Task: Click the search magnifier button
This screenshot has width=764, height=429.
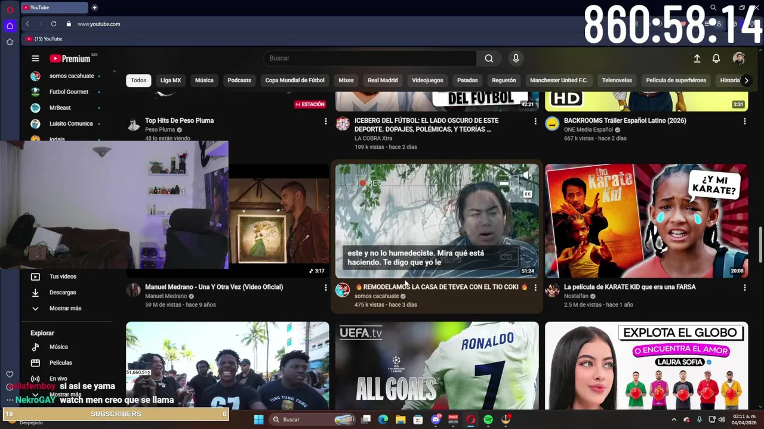Action: coord(489,58)
